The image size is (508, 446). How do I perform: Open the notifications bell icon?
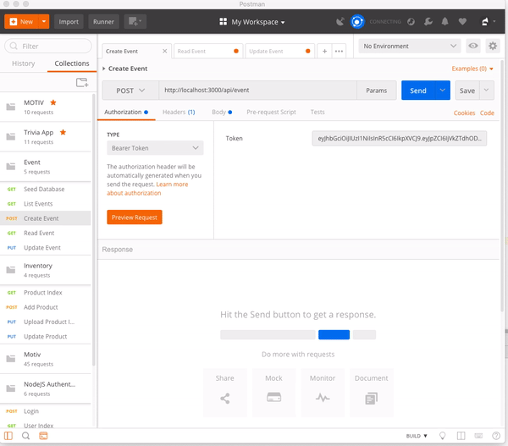(445, 22)
